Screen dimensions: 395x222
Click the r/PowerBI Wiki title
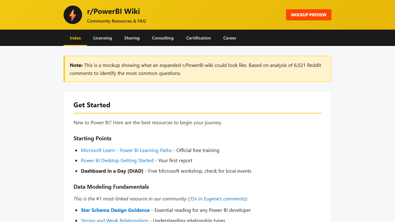click(114, 11)
